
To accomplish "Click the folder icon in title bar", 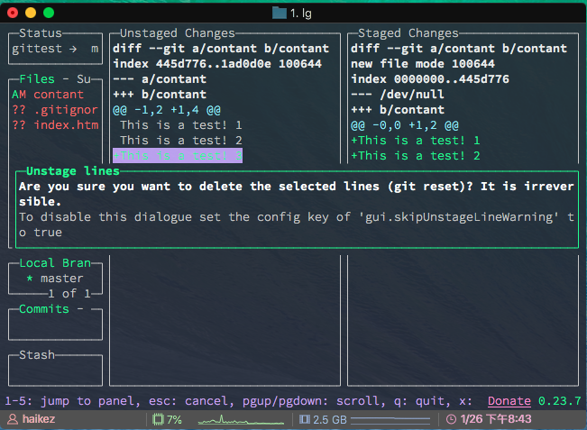I will tap(280, 13).
